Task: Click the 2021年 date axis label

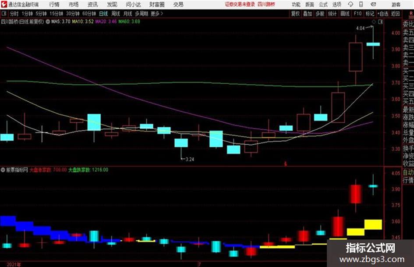Action: [14, 264]
